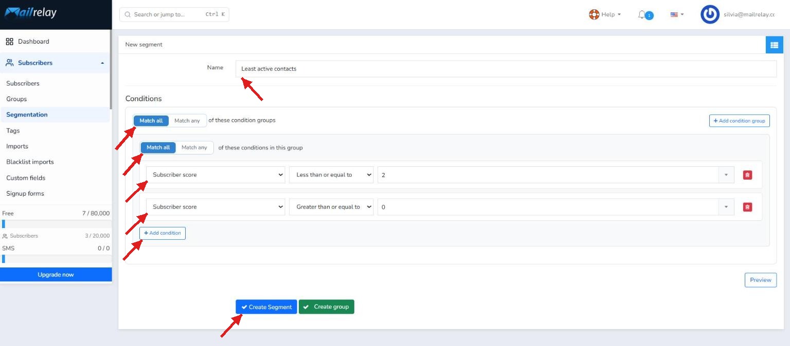Open the Less than or equal to operator dropdown
The width and height of the screenshot is (790, 346).
tap(331, 175)
